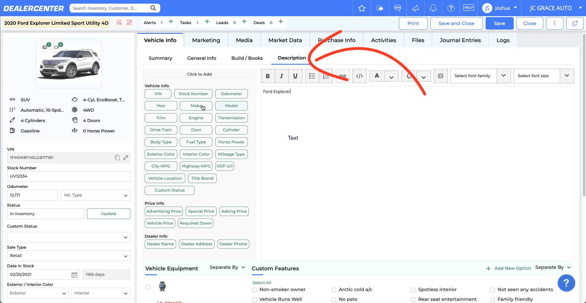Add a new lead with plus icon
Image resolution: width=586 pixels, height=303 pixels.
(x=244, y=22)
